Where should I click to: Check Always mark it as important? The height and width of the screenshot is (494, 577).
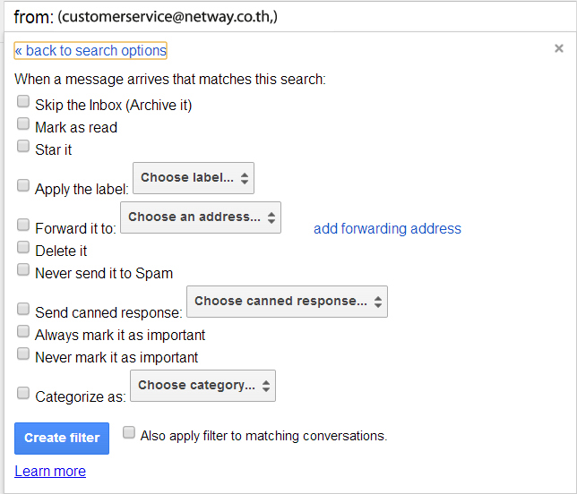coord(23,332)
